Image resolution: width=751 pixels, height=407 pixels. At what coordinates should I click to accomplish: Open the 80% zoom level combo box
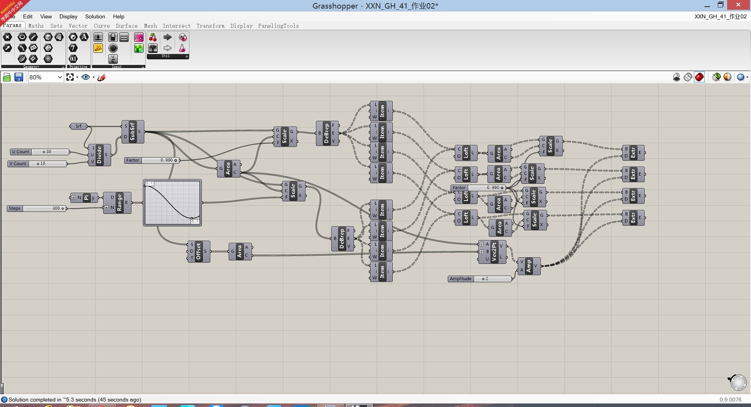pyautogui.click(x=45, y=77)
